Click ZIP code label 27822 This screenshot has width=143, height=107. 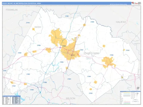tap(69, 79)
